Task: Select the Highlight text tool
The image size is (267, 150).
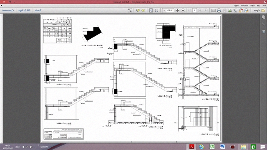Action: click(138, 10)
